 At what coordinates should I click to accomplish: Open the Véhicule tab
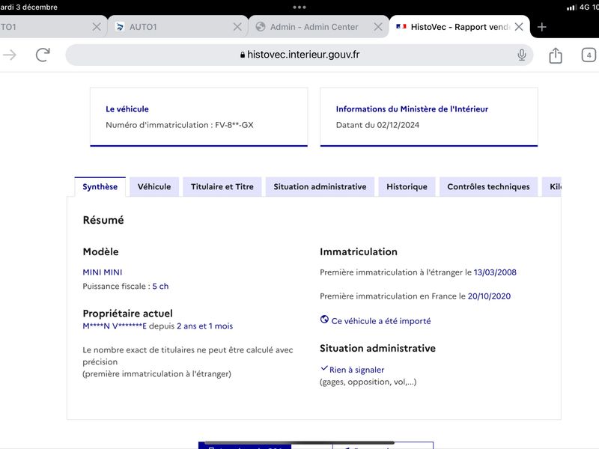[x=154, y=186]
